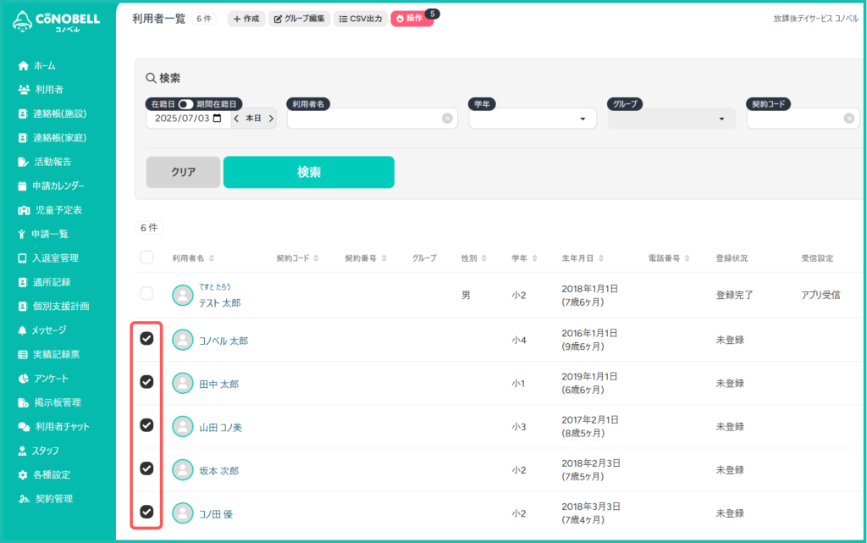The width and height of the screenshot is (867, 543).
Task: Go to next day with right chevron
Action: click(271, 119)
